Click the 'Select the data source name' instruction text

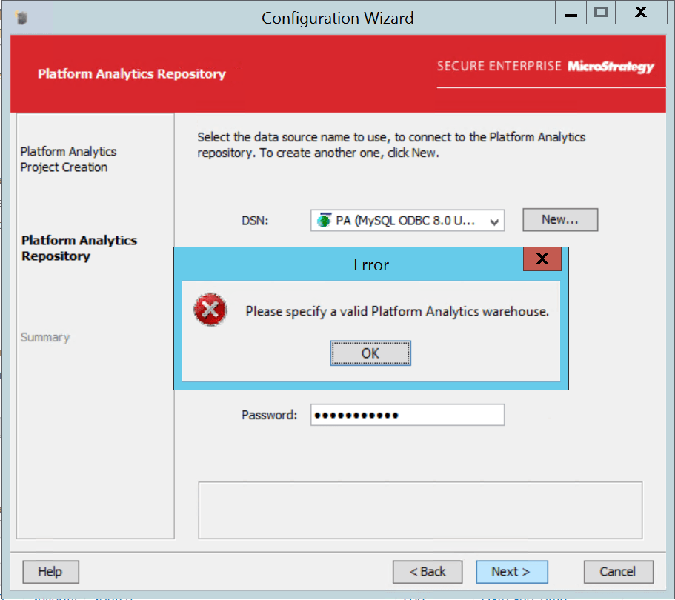coord(391,145)
